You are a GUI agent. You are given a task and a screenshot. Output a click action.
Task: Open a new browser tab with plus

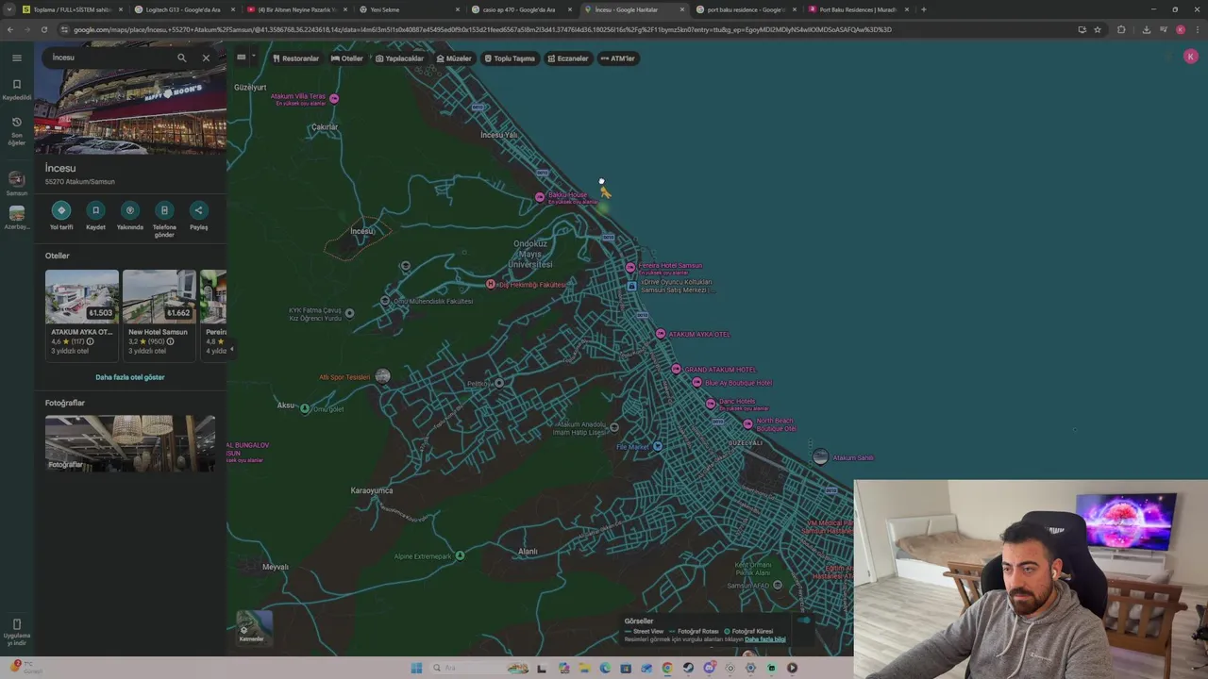923,9
